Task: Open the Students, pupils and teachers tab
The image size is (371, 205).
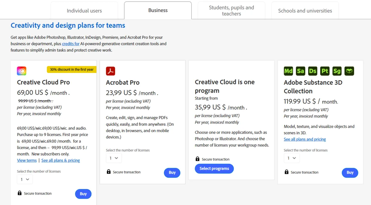Action: 231,10
